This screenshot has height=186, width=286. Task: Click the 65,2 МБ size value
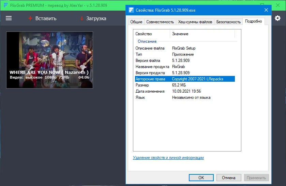[x=179, y=85]
